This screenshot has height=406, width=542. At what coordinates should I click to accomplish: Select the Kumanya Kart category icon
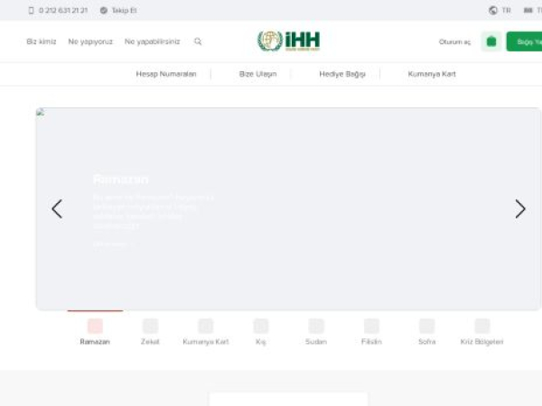(206, 326)
